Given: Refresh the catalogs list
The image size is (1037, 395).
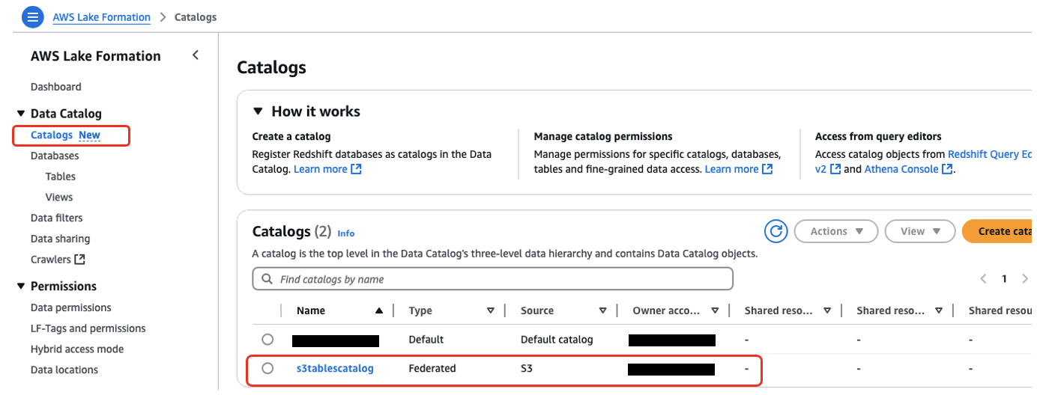Looking at the screenshot, I should 776,231.
